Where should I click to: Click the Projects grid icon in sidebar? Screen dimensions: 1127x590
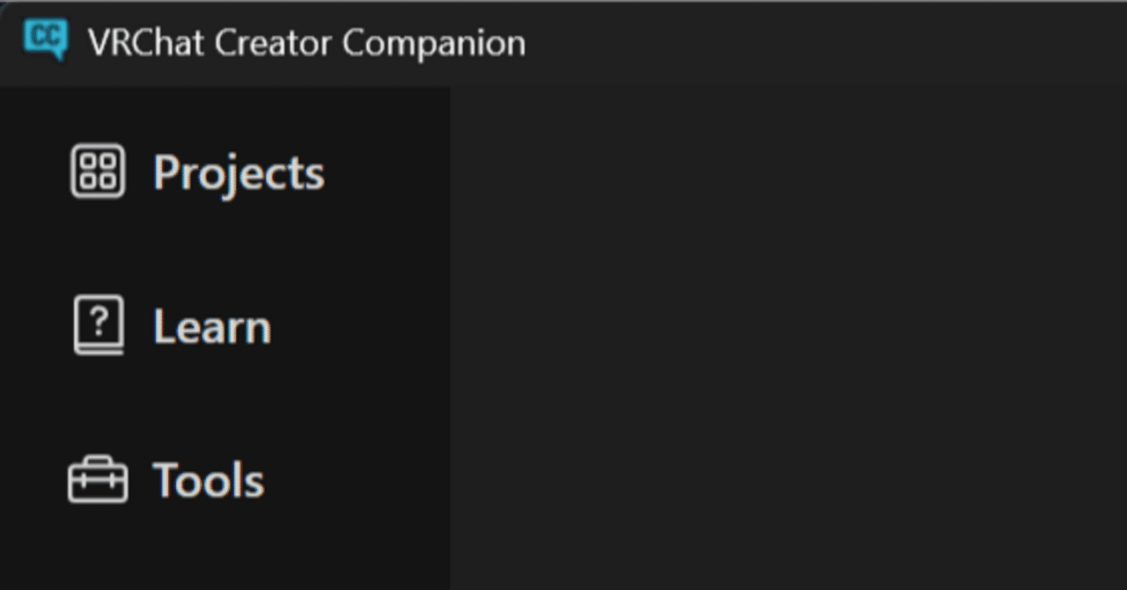coord(97,171)
